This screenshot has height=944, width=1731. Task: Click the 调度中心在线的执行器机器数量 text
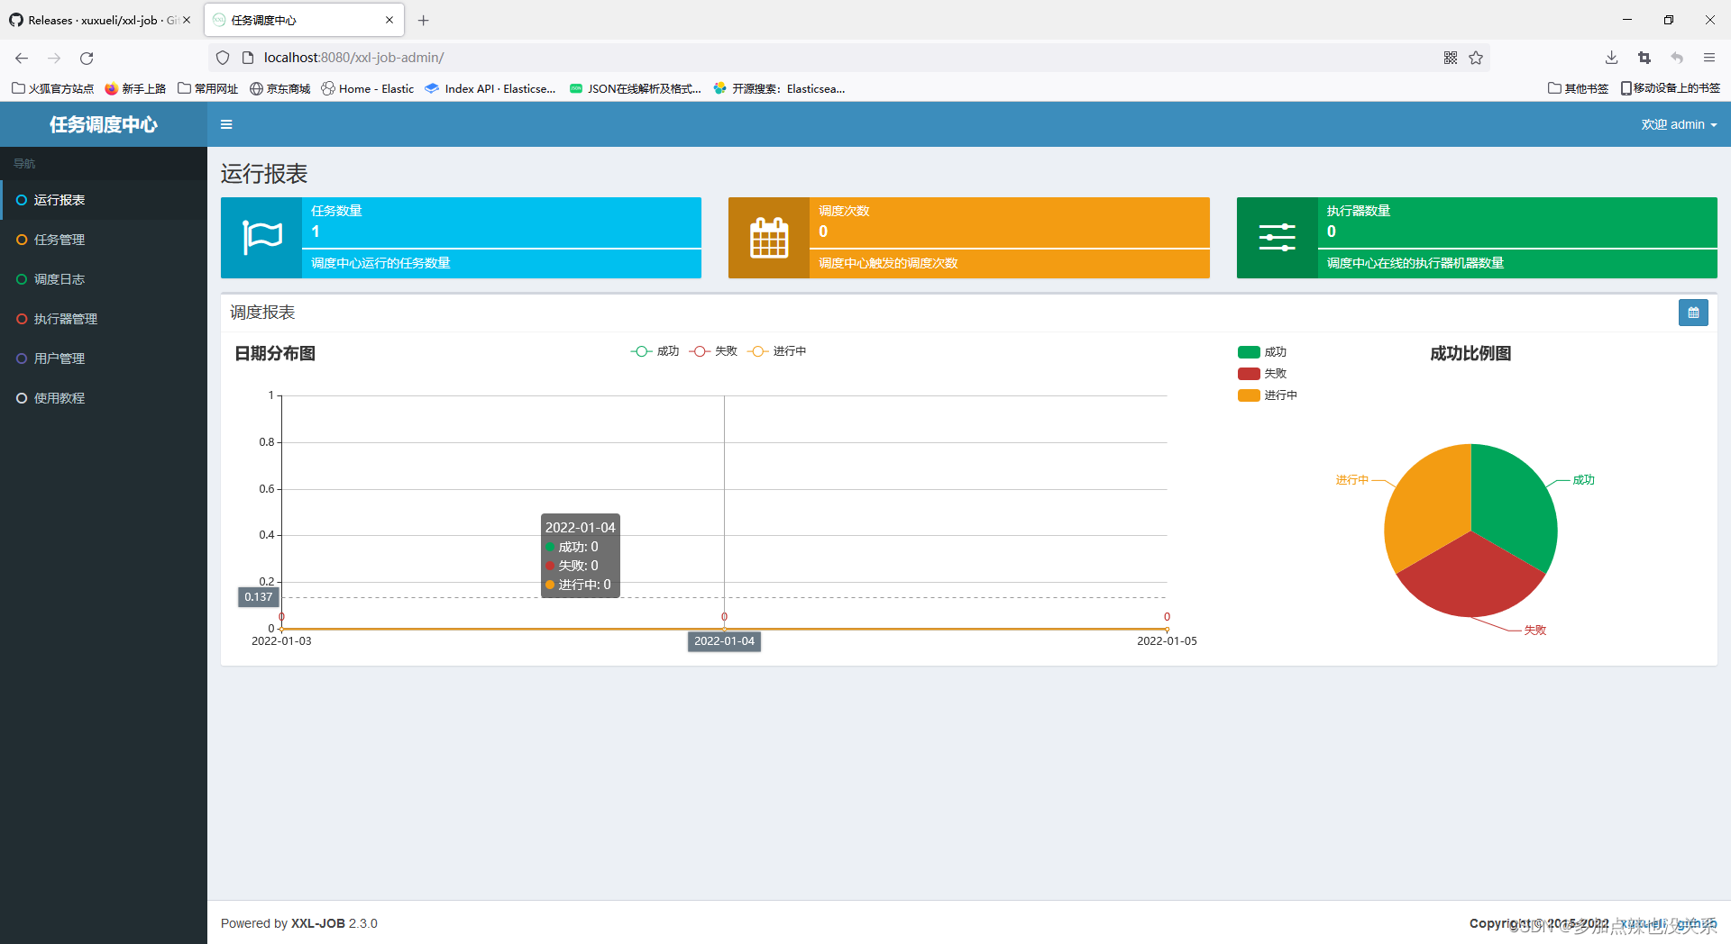coord(1415,263)
